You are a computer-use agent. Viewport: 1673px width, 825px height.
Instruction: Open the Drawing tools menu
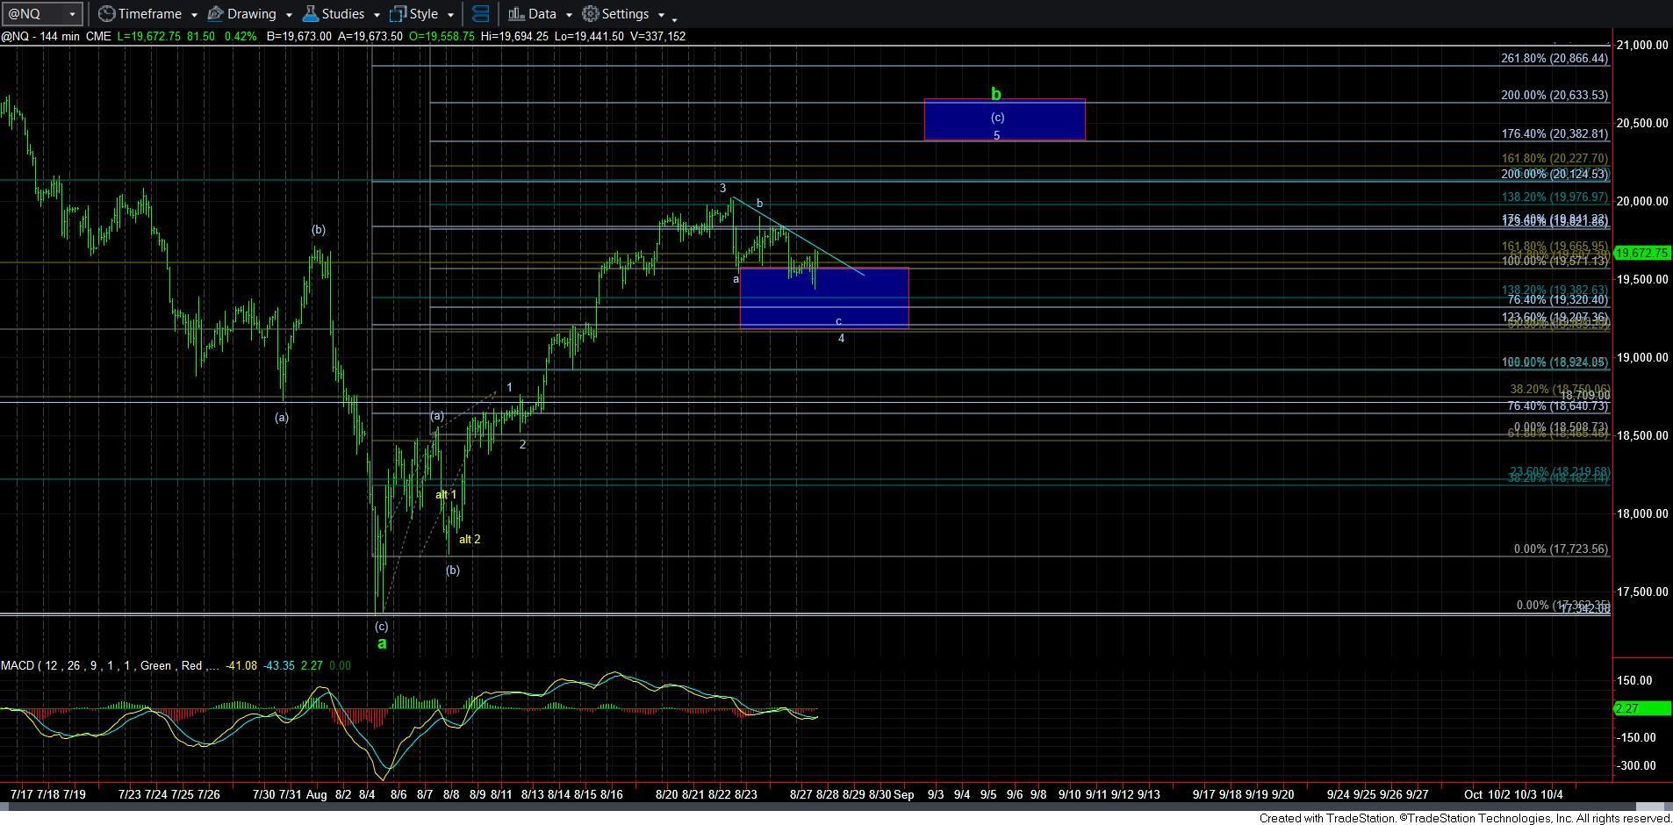[242, 14]
